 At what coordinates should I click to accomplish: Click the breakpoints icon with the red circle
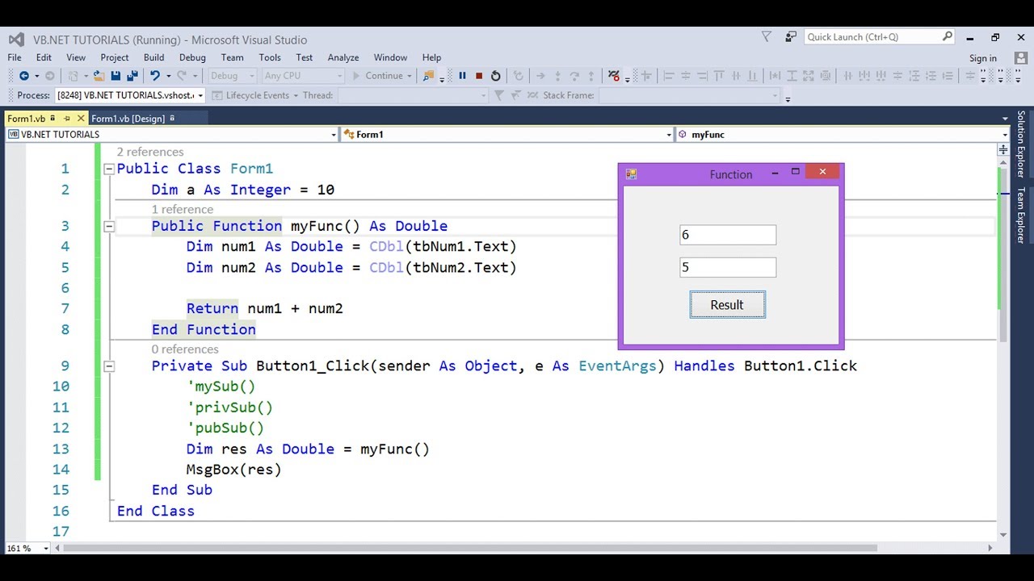[614, 76]
